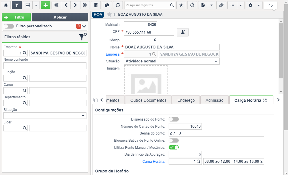
Task: Click the Matrícula field
Action: click(141, 25)
